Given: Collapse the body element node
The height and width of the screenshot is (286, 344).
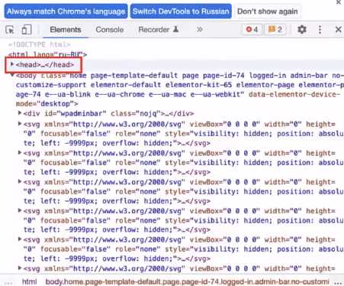Looking at the screenshot, I should pyautogui.click(x=12, y=75).
